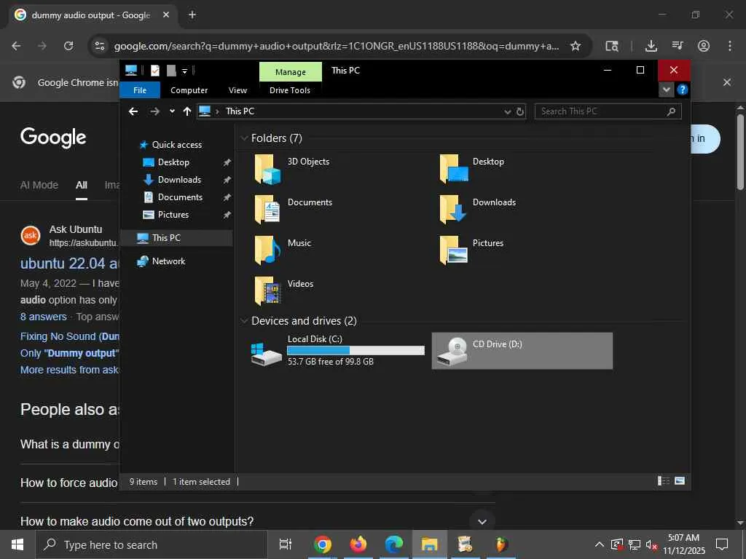Select Quick access in navigation pane

point(176,145)
